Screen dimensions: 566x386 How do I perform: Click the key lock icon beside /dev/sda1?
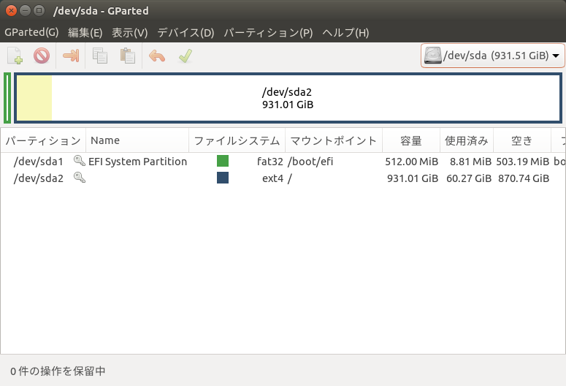click(x=79, y=161)
